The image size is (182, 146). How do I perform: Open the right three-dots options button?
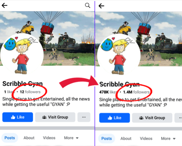point(178,118)
